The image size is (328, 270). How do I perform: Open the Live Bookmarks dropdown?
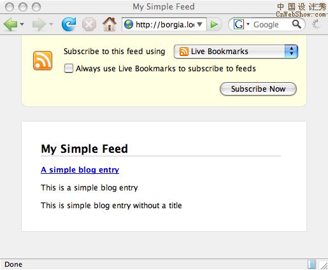point(236,52)
